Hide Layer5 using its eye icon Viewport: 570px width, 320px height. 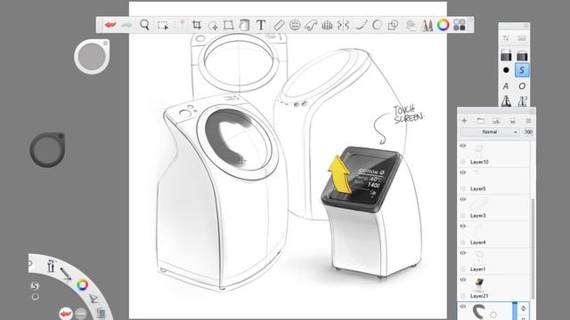(x=463, y=172)
